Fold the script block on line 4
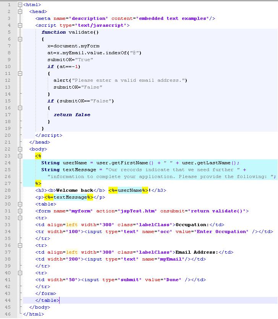The width and height of the screenshot is (278, 319). (20, 25)
